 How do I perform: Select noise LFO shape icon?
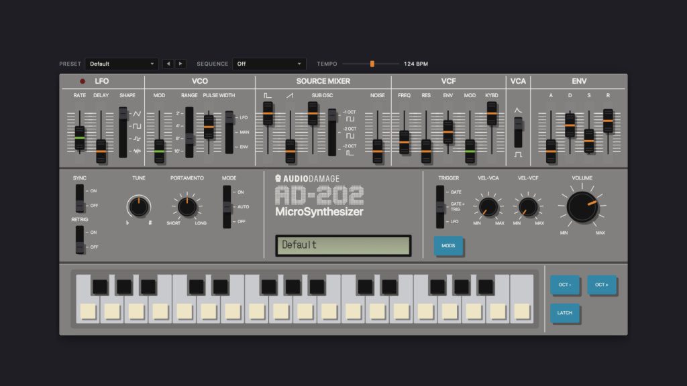(137, 151)
